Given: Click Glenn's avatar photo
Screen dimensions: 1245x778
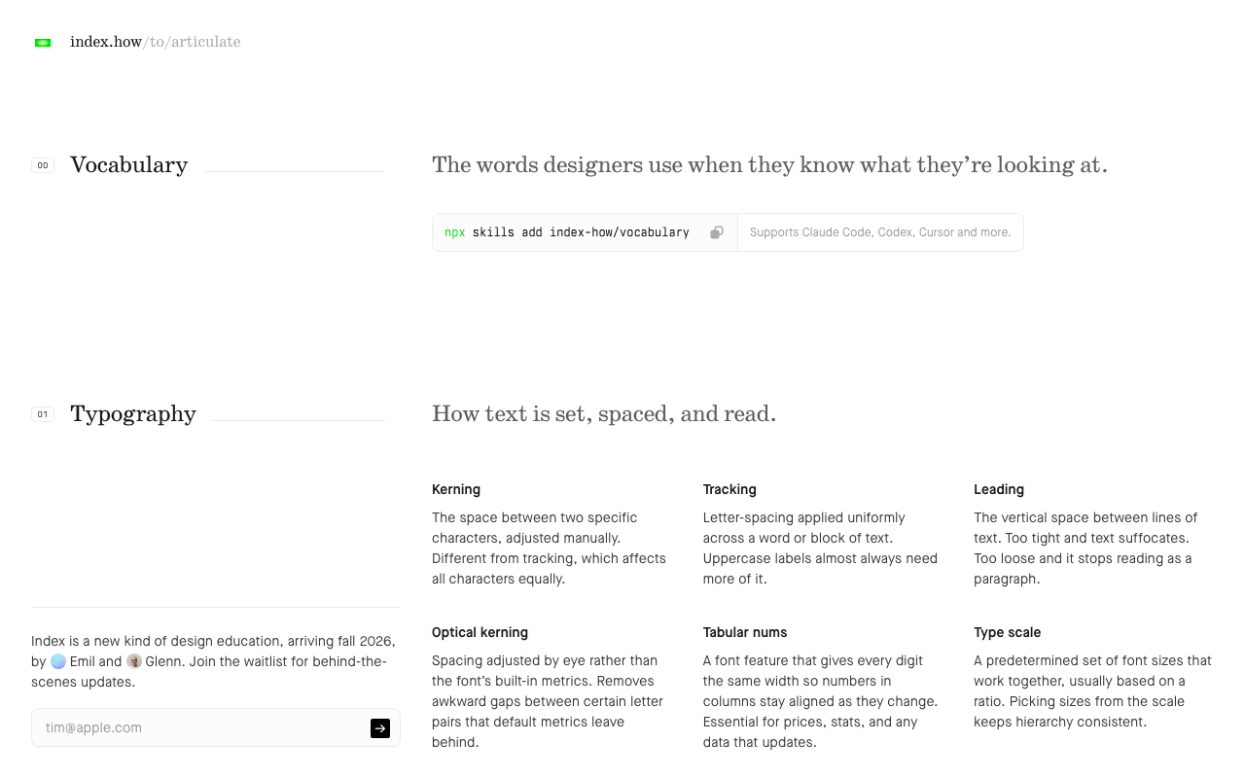Looking at the screenshot, I should 134,661.
